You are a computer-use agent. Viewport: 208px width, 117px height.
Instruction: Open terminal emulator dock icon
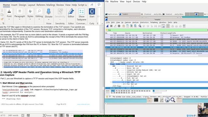click(156, 100)
